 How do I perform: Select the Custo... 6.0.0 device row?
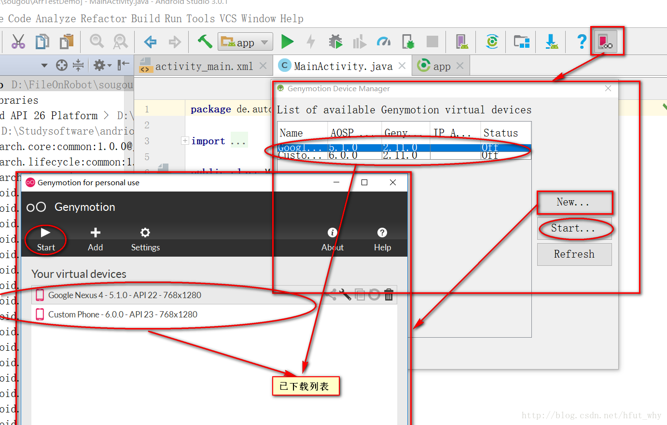[x=404, y=155]
